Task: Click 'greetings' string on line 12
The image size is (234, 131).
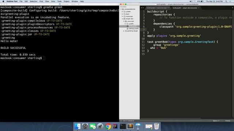Action: pos(171,45)
